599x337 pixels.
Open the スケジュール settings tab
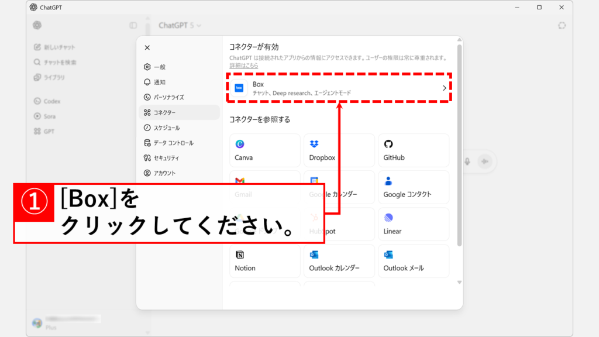click(179, 128)
